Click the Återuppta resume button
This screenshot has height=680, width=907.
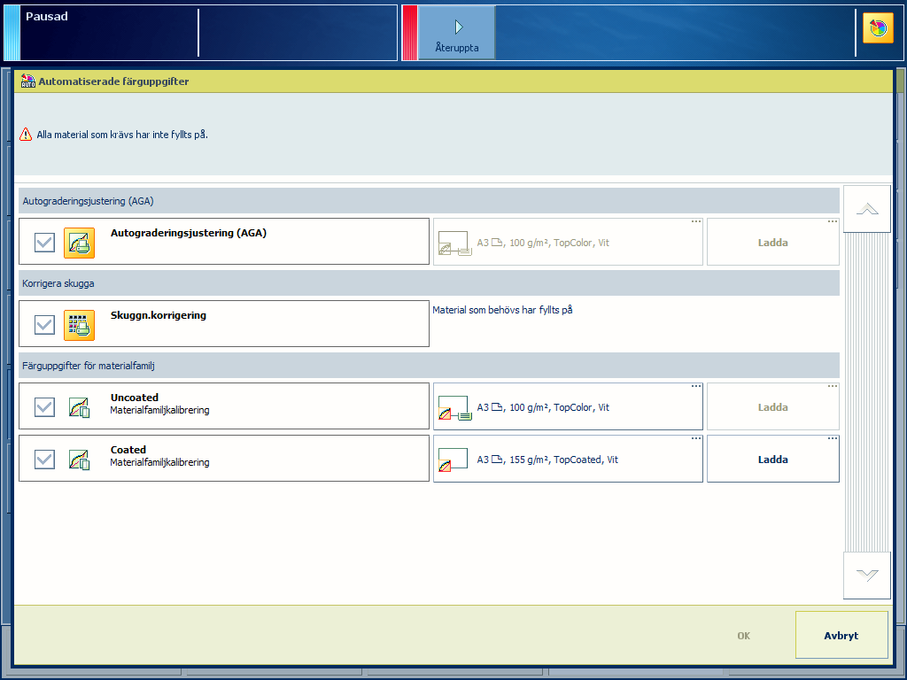[x=456, y=33]
